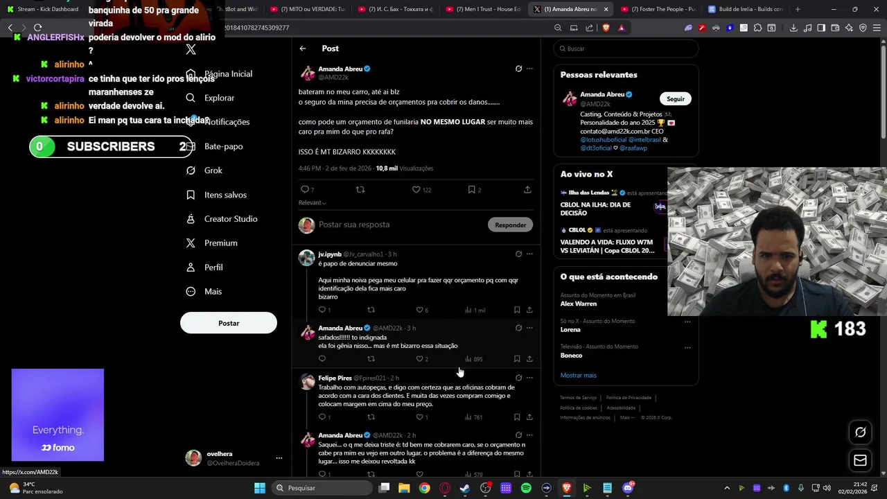Open Perfil page
Screen dimensions: 887x499
213,268
